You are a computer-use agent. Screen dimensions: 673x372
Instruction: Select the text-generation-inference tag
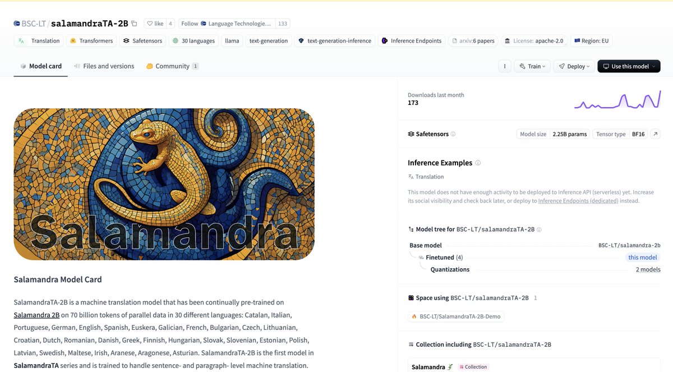(x=335, y=40)
